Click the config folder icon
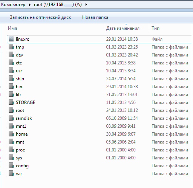 (11, 165)
